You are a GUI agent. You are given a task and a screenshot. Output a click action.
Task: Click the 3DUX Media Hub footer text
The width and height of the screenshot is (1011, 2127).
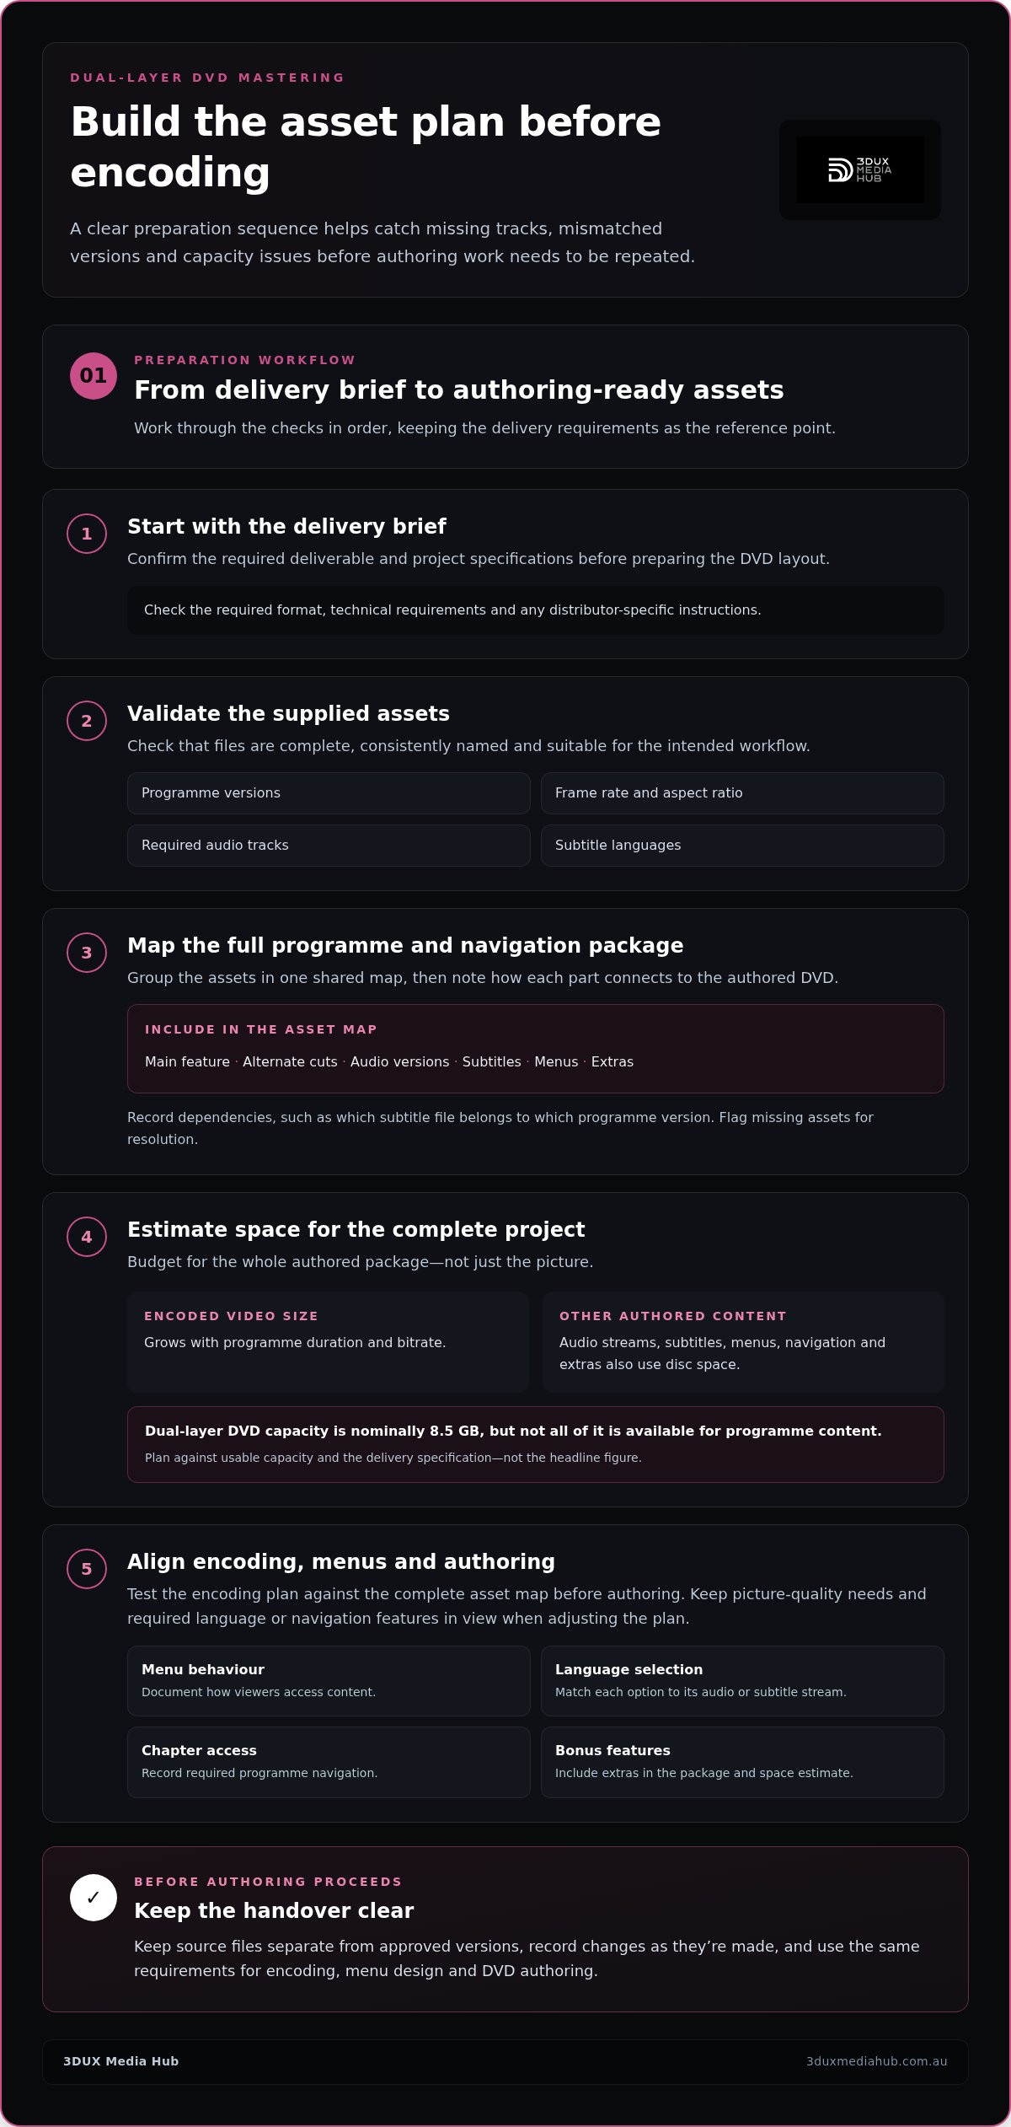click(121, 2061)
